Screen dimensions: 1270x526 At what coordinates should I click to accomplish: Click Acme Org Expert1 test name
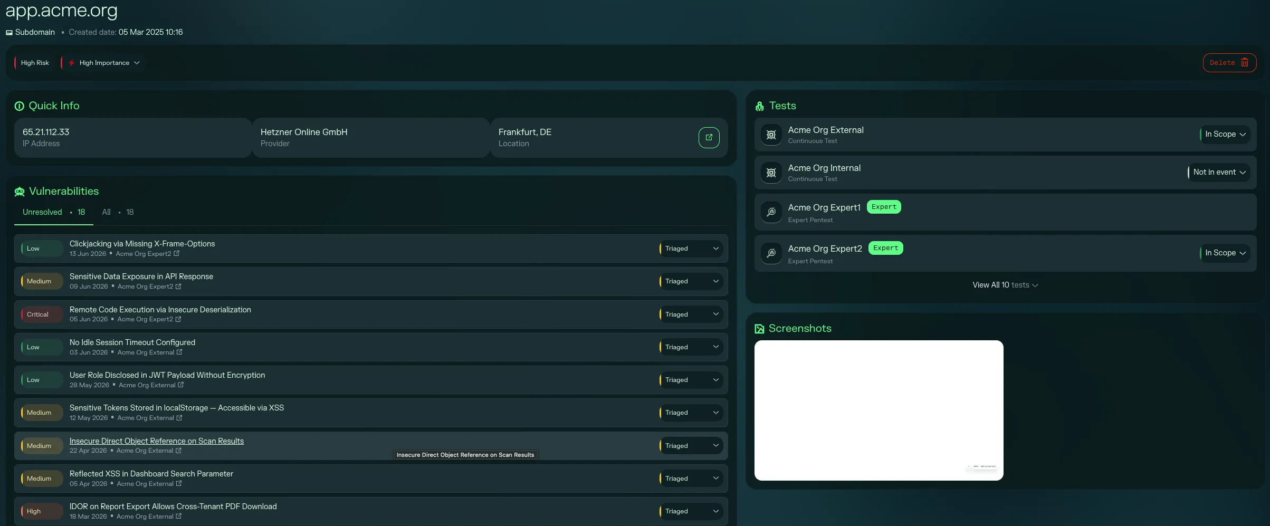(824, 207)
